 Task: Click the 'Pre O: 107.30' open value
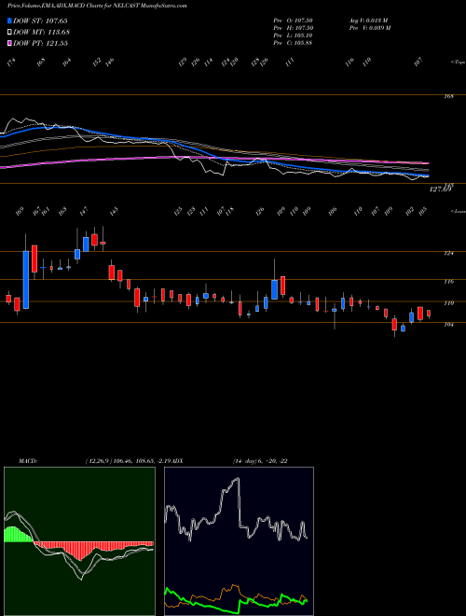[293, 21]
